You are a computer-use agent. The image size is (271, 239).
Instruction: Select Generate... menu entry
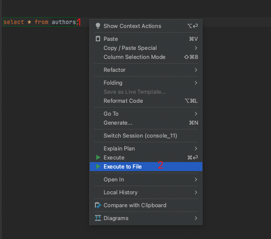click(118, 123)
